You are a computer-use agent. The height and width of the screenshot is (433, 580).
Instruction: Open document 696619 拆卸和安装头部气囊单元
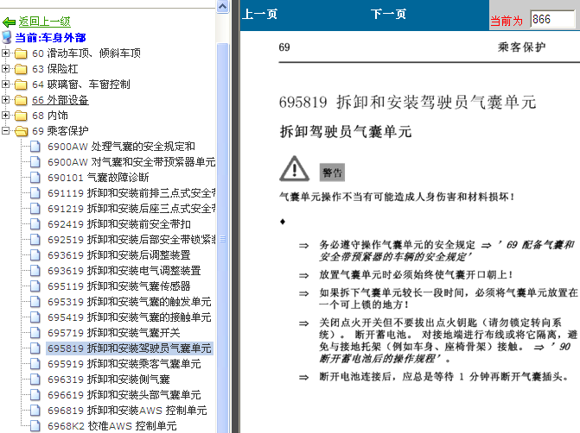[124, 394]
